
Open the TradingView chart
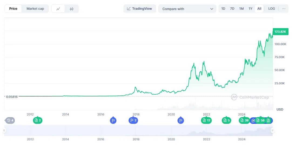139,9
